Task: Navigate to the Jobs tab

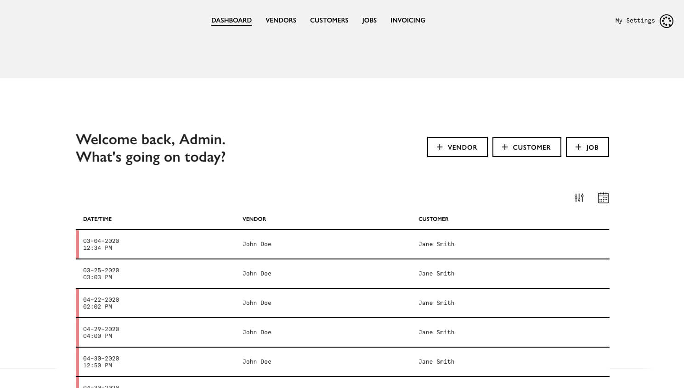Action: (369, 20)
